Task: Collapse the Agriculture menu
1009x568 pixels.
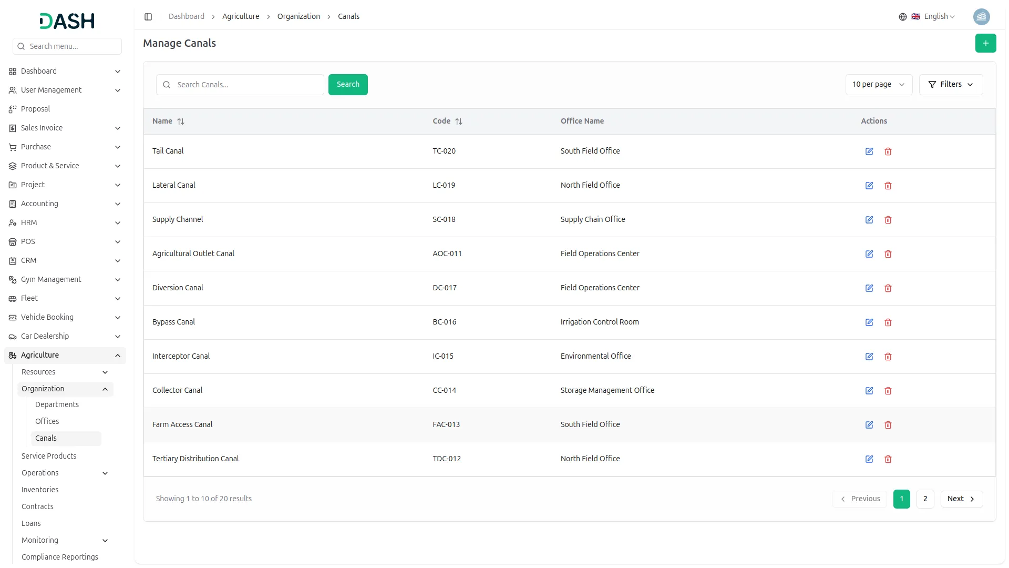Action: click(65, 355)
